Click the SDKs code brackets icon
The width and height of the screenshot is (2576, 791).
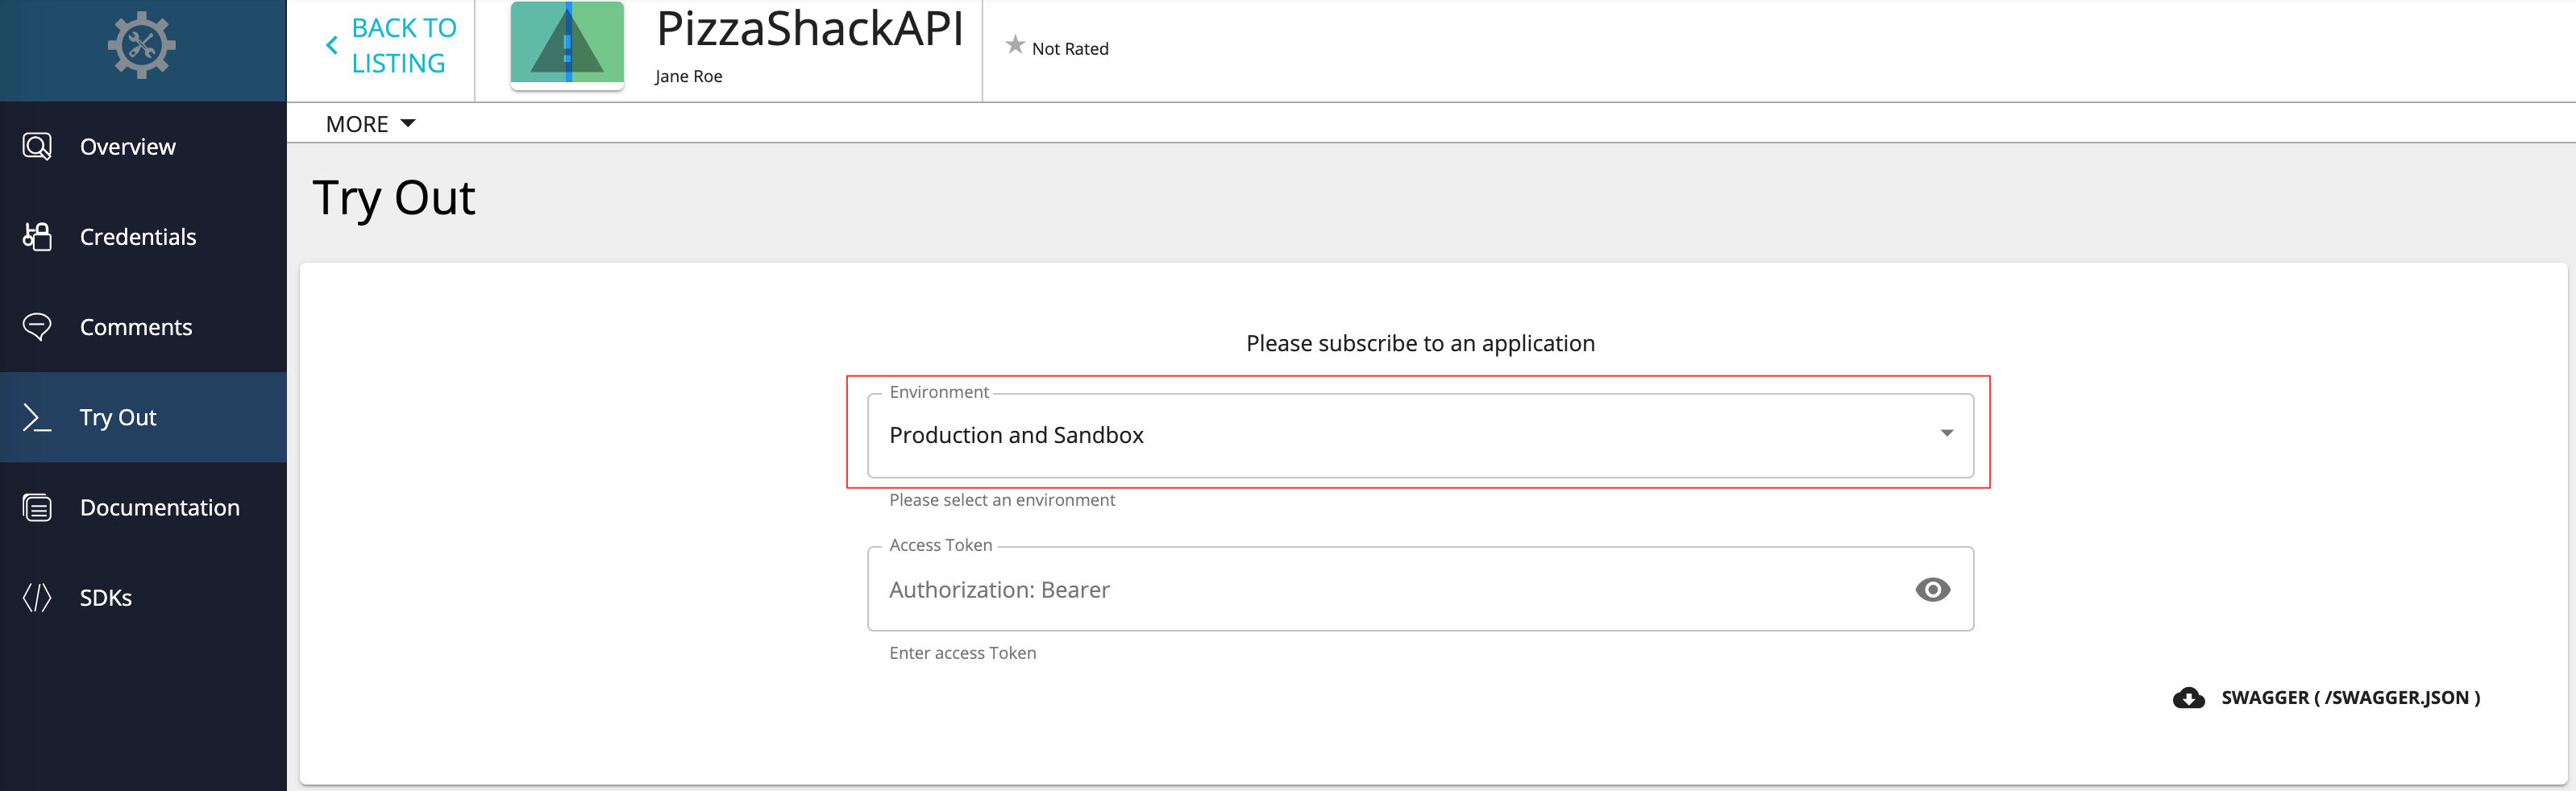tap(37, 598)
